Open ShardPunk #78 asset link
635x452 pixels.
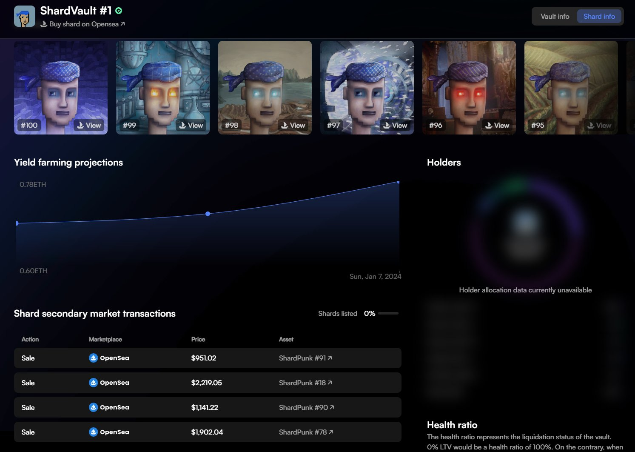(x=306, y=432)
